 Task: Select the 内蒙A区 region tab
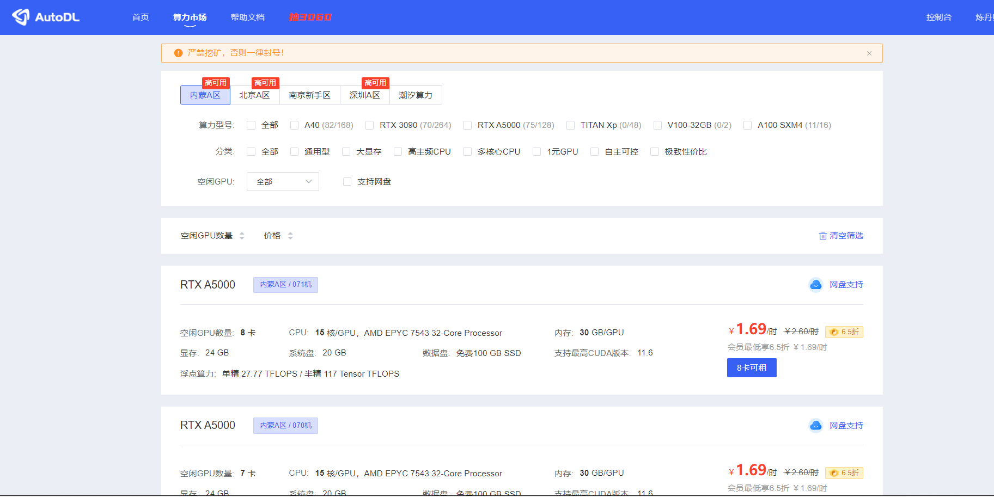[205, 95]
